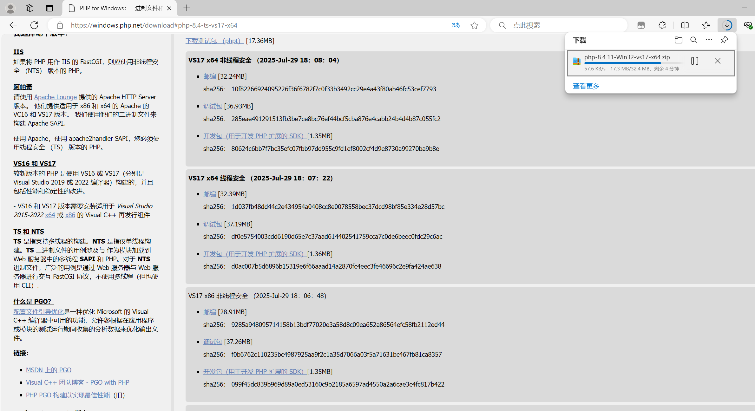The width and height of the screenshot is (755, 411).
Task: Cancel the php-8.4.11 zip download
Action: 718,61
